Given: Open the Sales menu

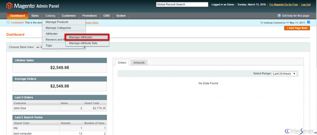Looking at the screenshot, I should pos(35,16).
